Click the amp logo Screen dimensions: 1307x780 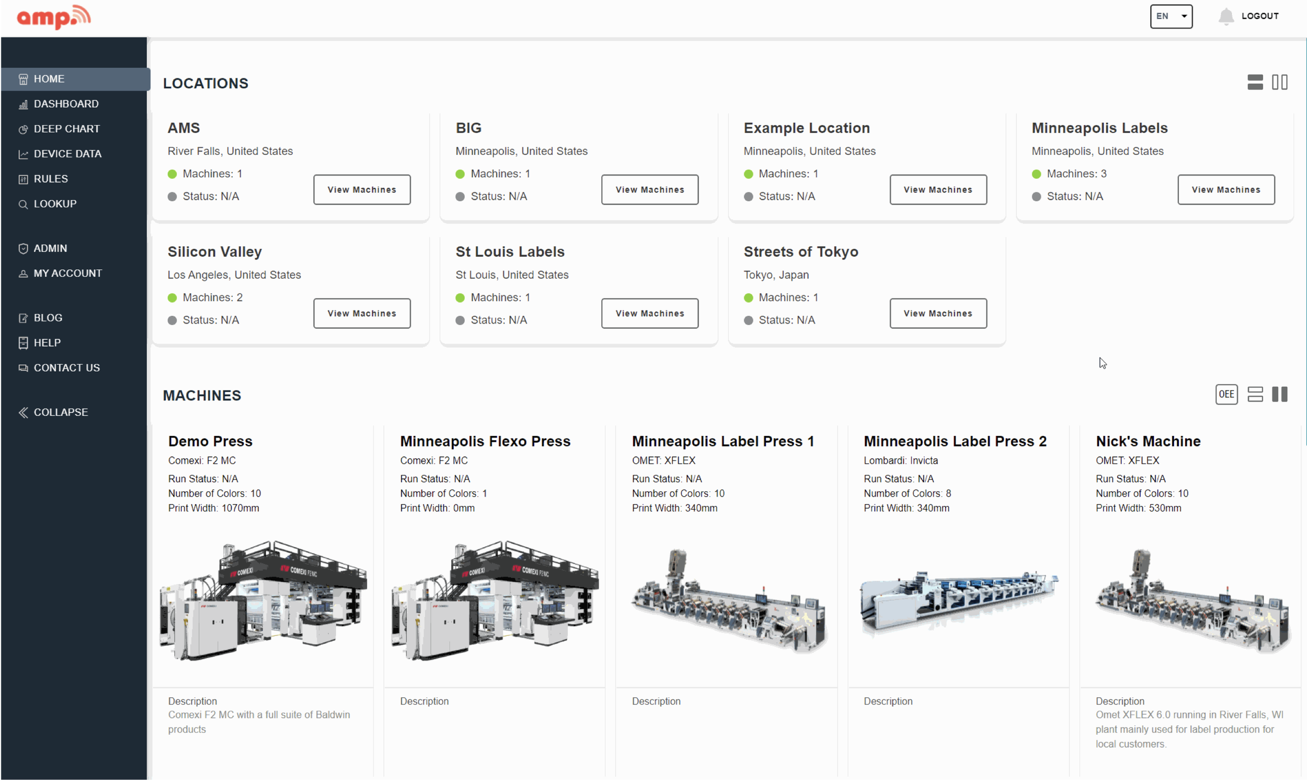click(x=54, y=17)
